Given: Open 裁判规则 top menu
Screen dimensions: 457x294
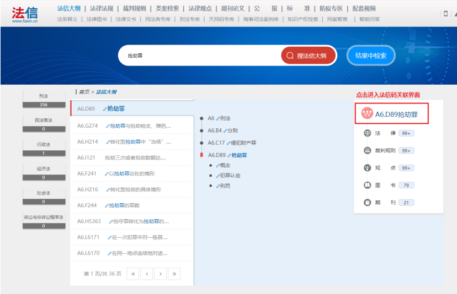Looking at the screenshot, I should (x=134, y=8).
